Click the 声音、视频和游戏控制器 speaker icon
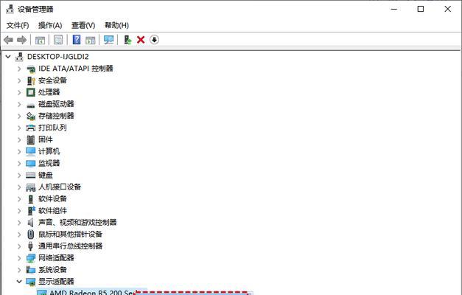 tap(31, 222)
